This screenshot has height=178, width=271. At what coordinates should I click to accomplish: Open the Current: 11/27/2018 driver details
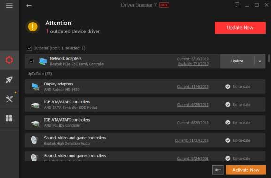coord(192,140)
